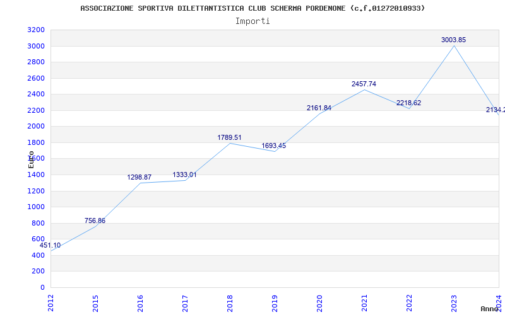Click the 800 y-axis tick label
505x315 pixels.
(x=39, y=224)
